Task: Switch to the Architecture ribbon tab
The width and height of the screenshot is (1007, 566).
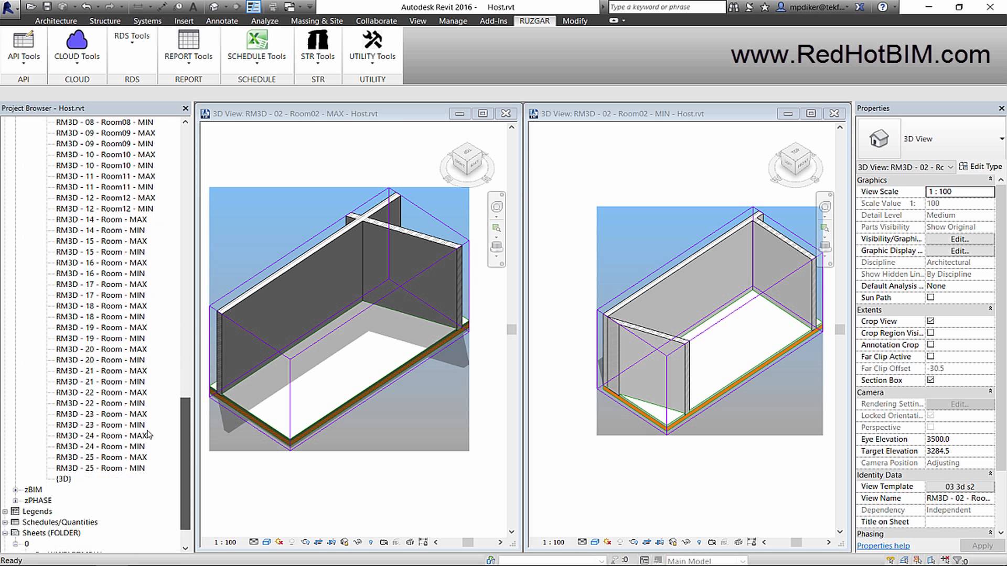Action: [x=56, y=21]
